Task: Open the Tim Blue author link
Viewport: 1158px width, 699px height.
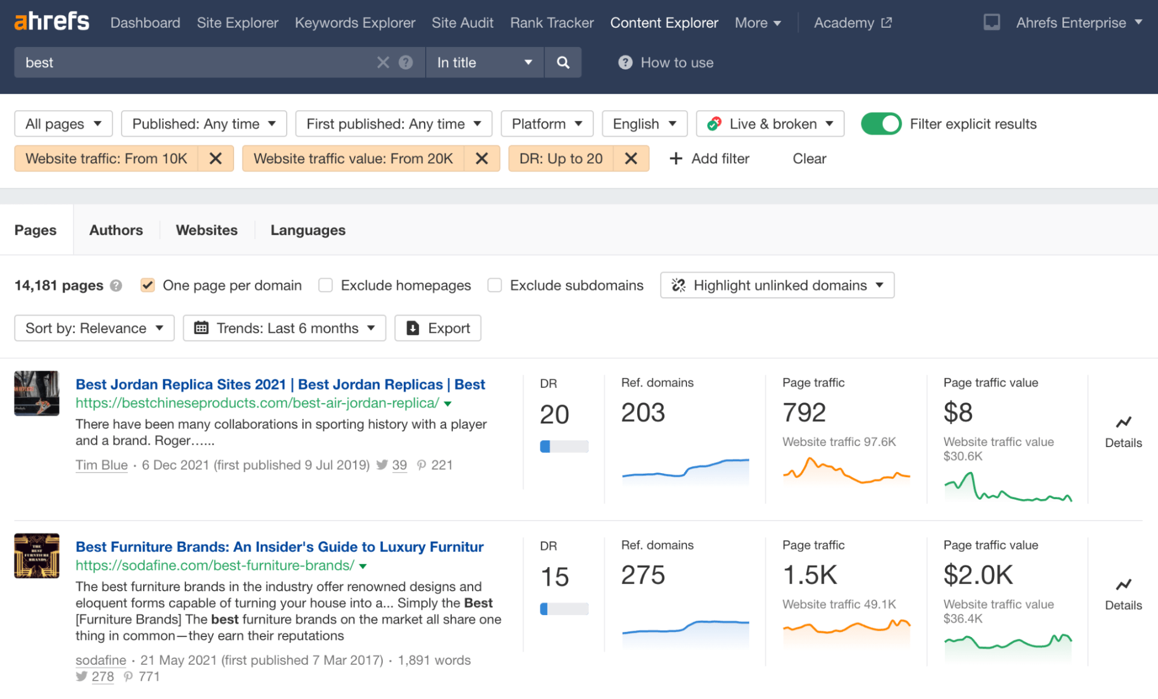Action: (x=101, y=464)
